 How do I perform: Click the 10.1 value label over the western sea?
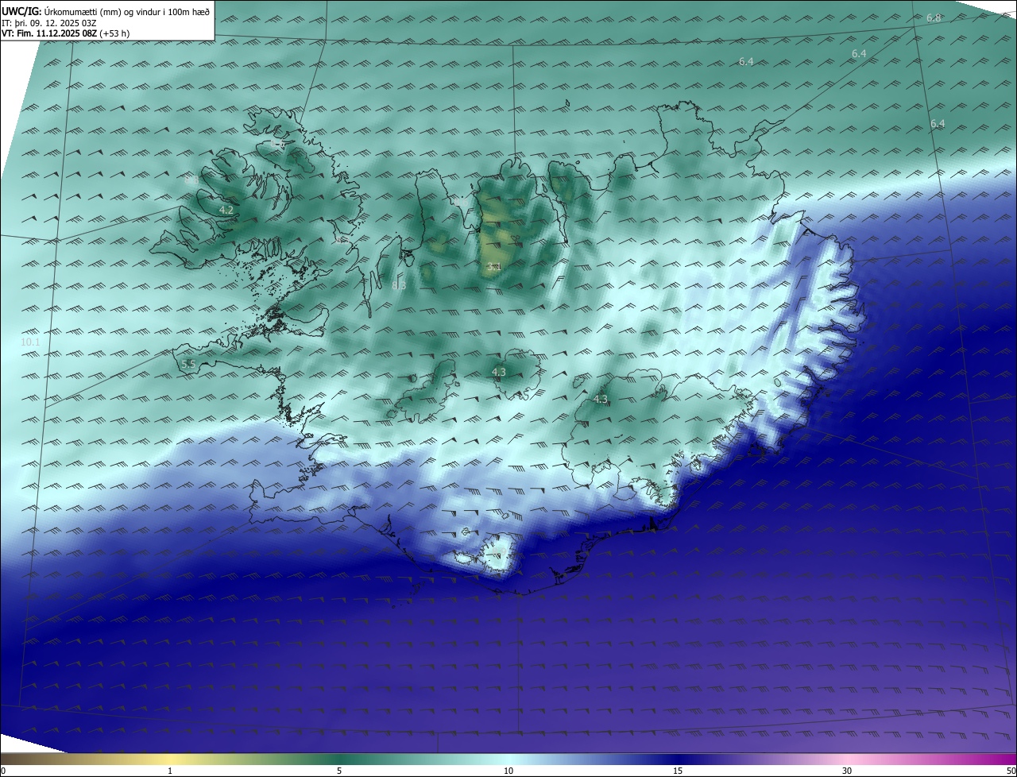point(30,342)
